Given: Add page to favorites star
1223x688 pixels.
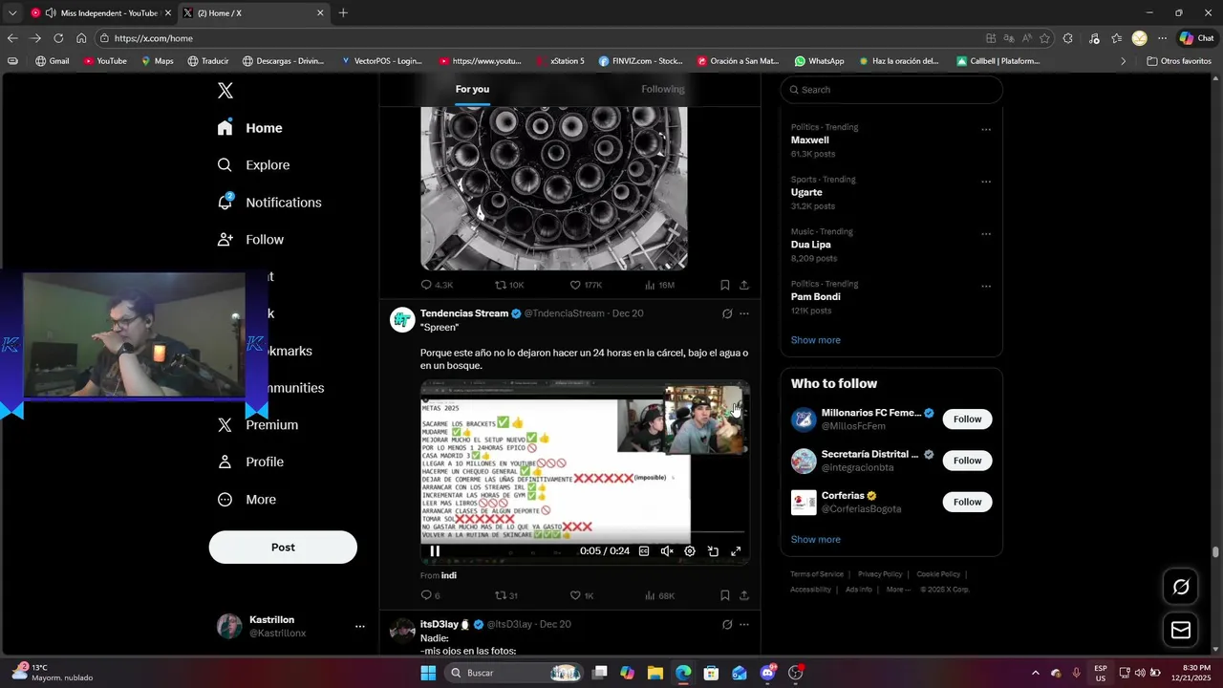Looking at the screenshot, I should [x=1044, y=38].
